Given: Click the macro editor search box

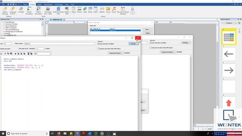Looking at the screenshot, I should 43,54.
